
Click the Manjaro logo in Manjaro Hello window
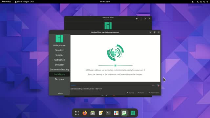click(x=108, y=26)
